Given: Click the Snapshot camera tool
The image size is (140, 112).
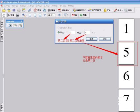Looking at the screenshot, I should 17,15.
